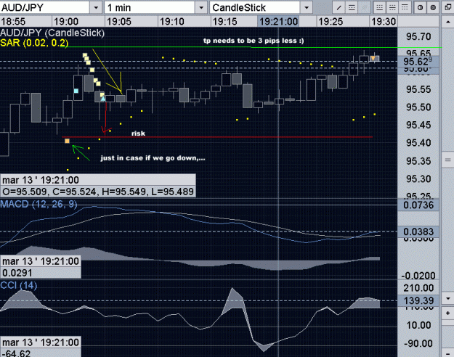The width and height of the screenshot is (454, 357).
Task: Click the orange square marker below risk line
Action: point(67,141)
